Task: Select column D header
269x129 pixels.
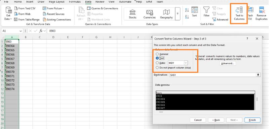Action: point(53,37)
